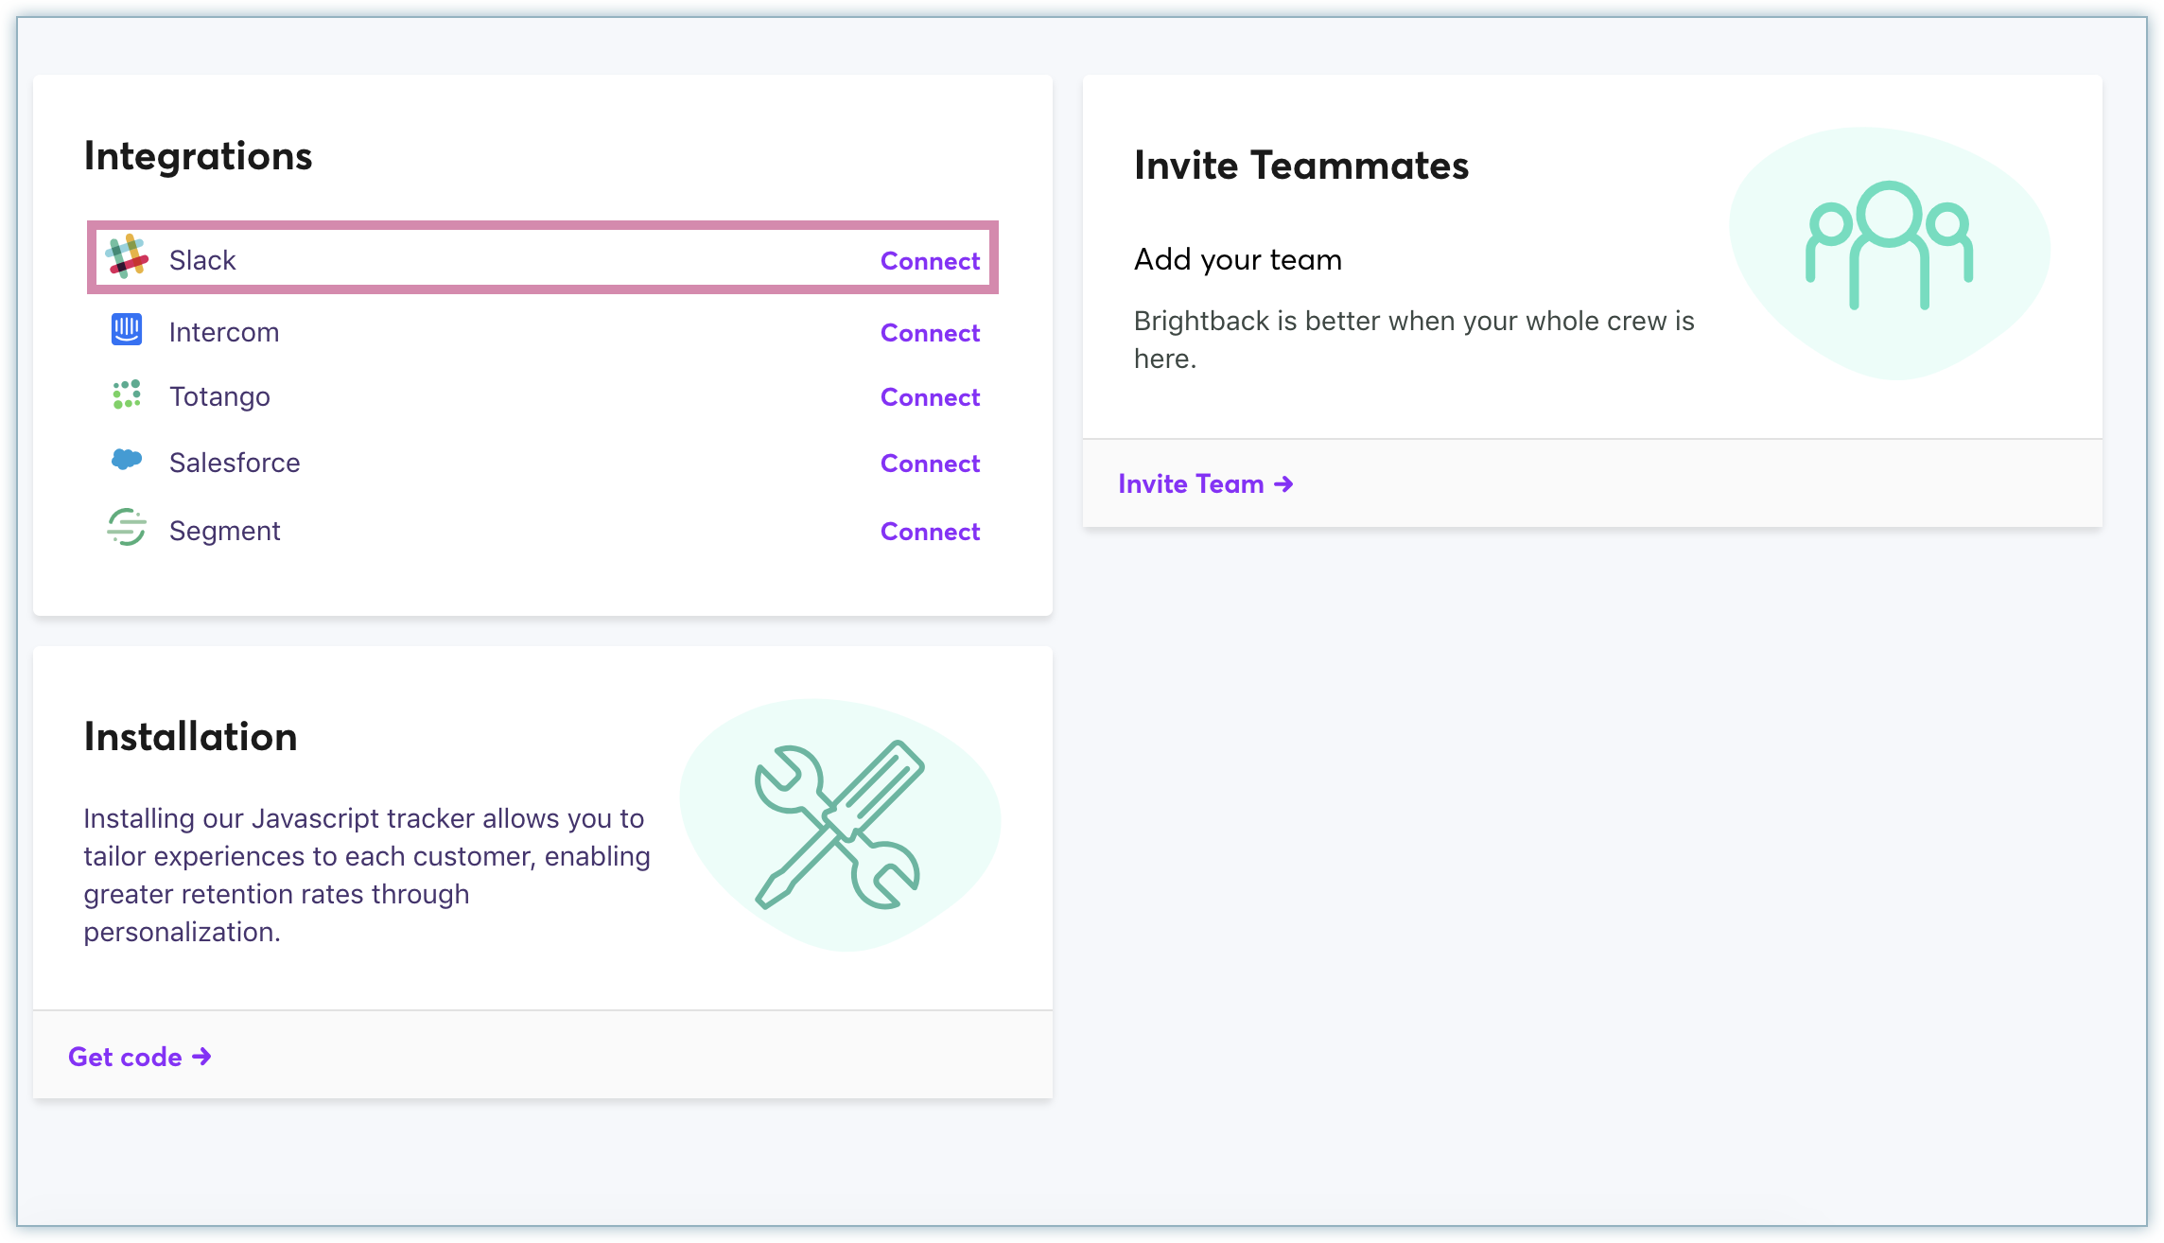Click the Javascript tracker description paragraph
2164x1243 pixels.
(x=367, y=875)
